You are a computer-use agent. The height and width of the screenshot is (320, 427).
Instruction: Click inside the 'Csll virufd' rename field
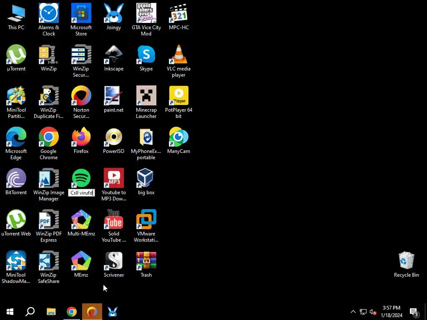[81, 193]
